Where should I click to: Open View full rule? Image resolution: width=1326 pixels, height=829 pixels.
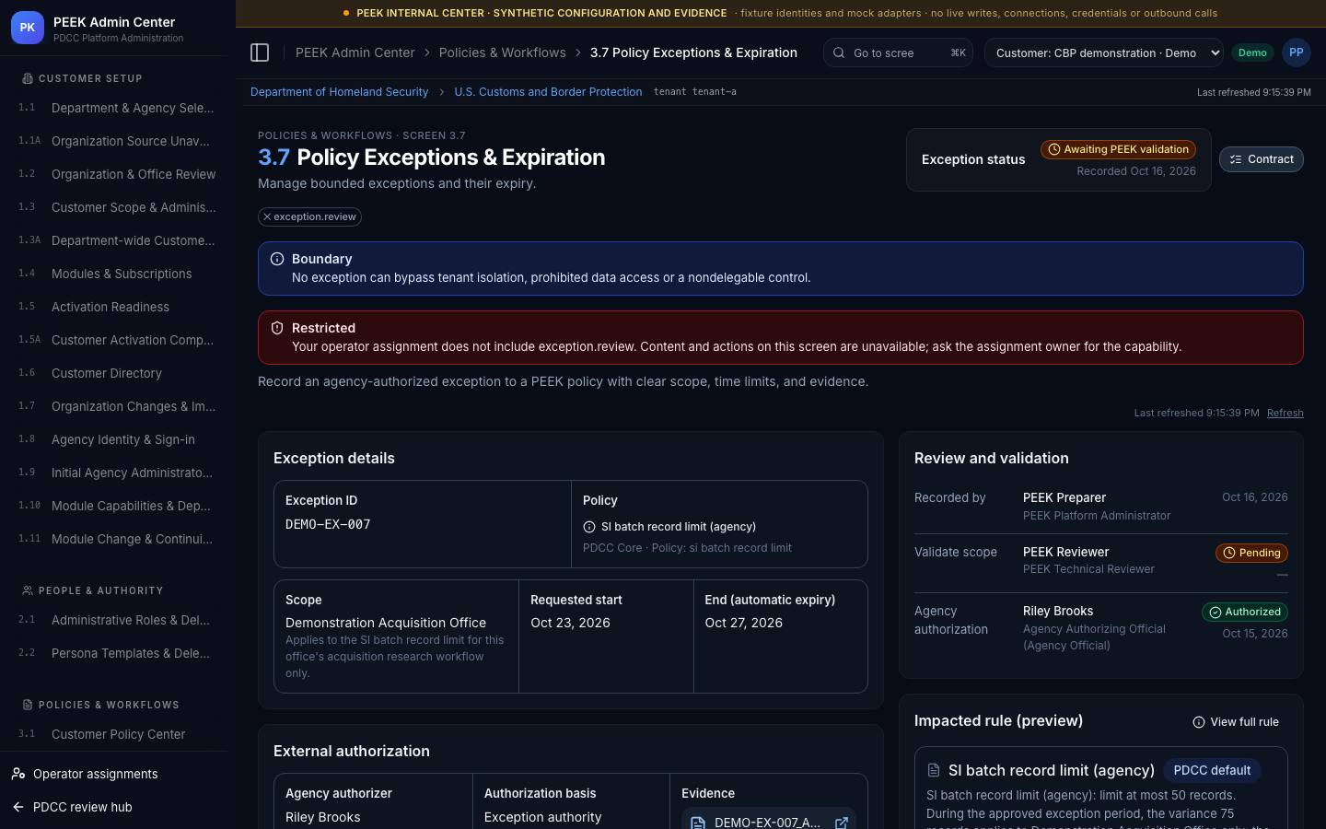[1236, 722]
